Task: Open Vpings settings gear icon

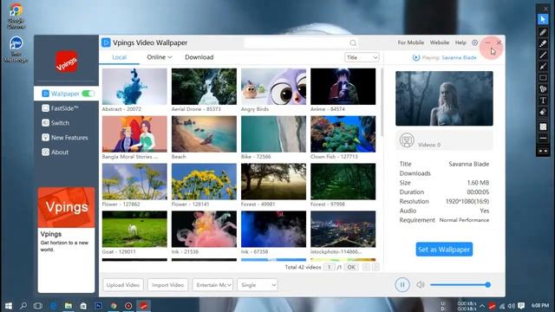Action: tap(474, 42)
